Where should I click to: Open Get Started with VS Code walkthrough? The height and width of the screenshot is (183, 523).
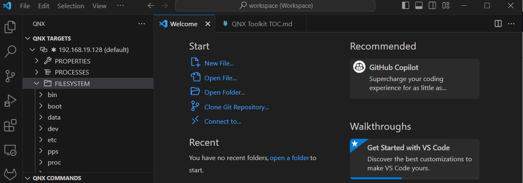click(414, 158)
